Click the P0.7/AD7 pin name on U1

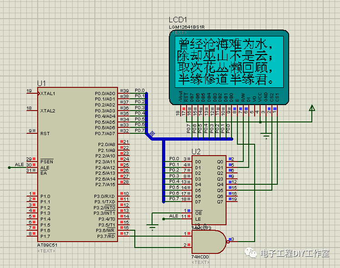[105, 133]
